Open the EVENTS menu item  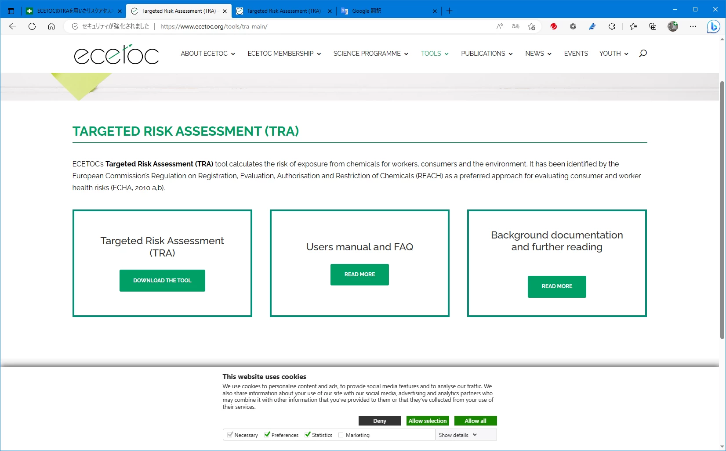[x=576, y=54]
